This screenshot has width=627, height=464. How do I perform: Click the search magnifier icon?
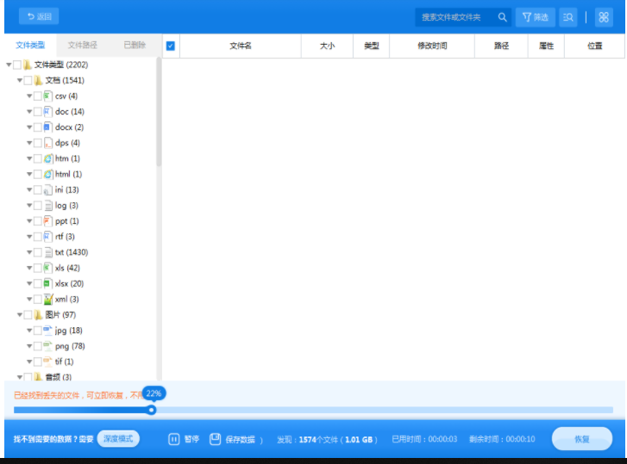tap(502, 17)
